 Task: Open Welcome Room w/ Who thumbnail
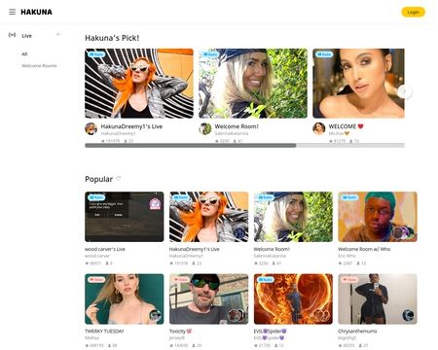[378, 217]
